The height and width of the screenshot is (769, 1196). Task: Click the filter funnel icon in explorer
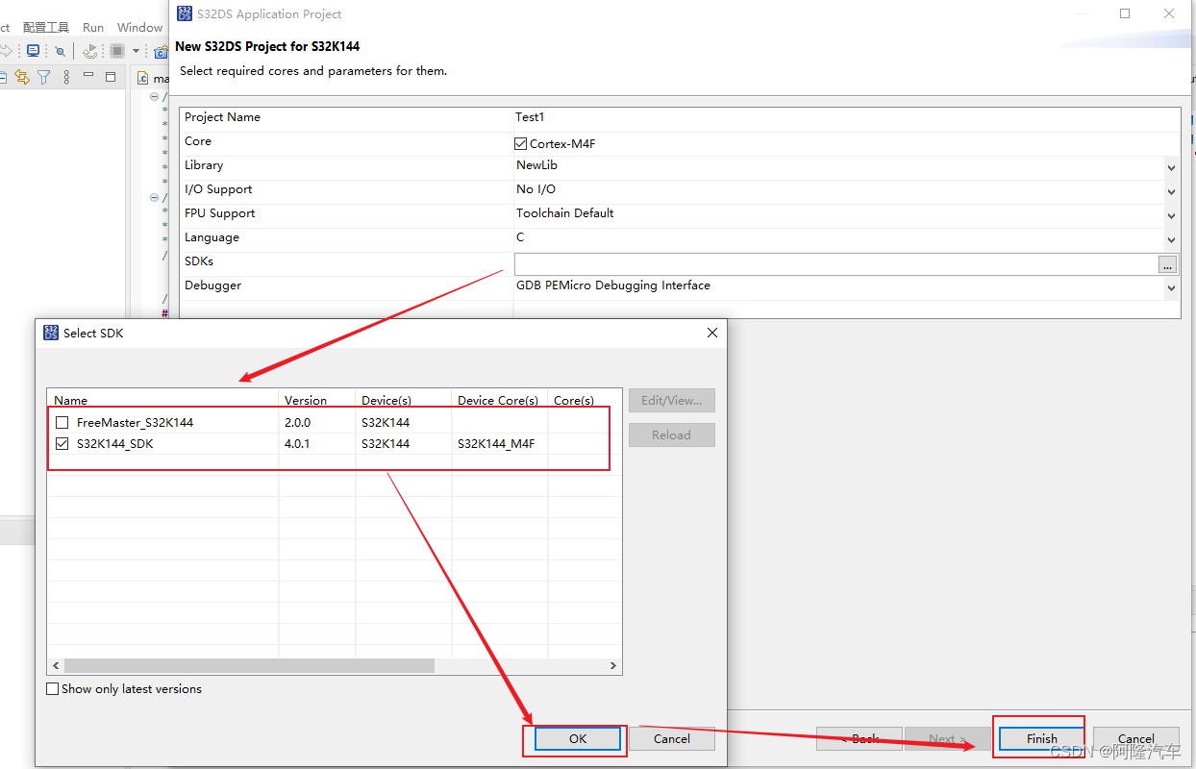[x=43, y=77]
